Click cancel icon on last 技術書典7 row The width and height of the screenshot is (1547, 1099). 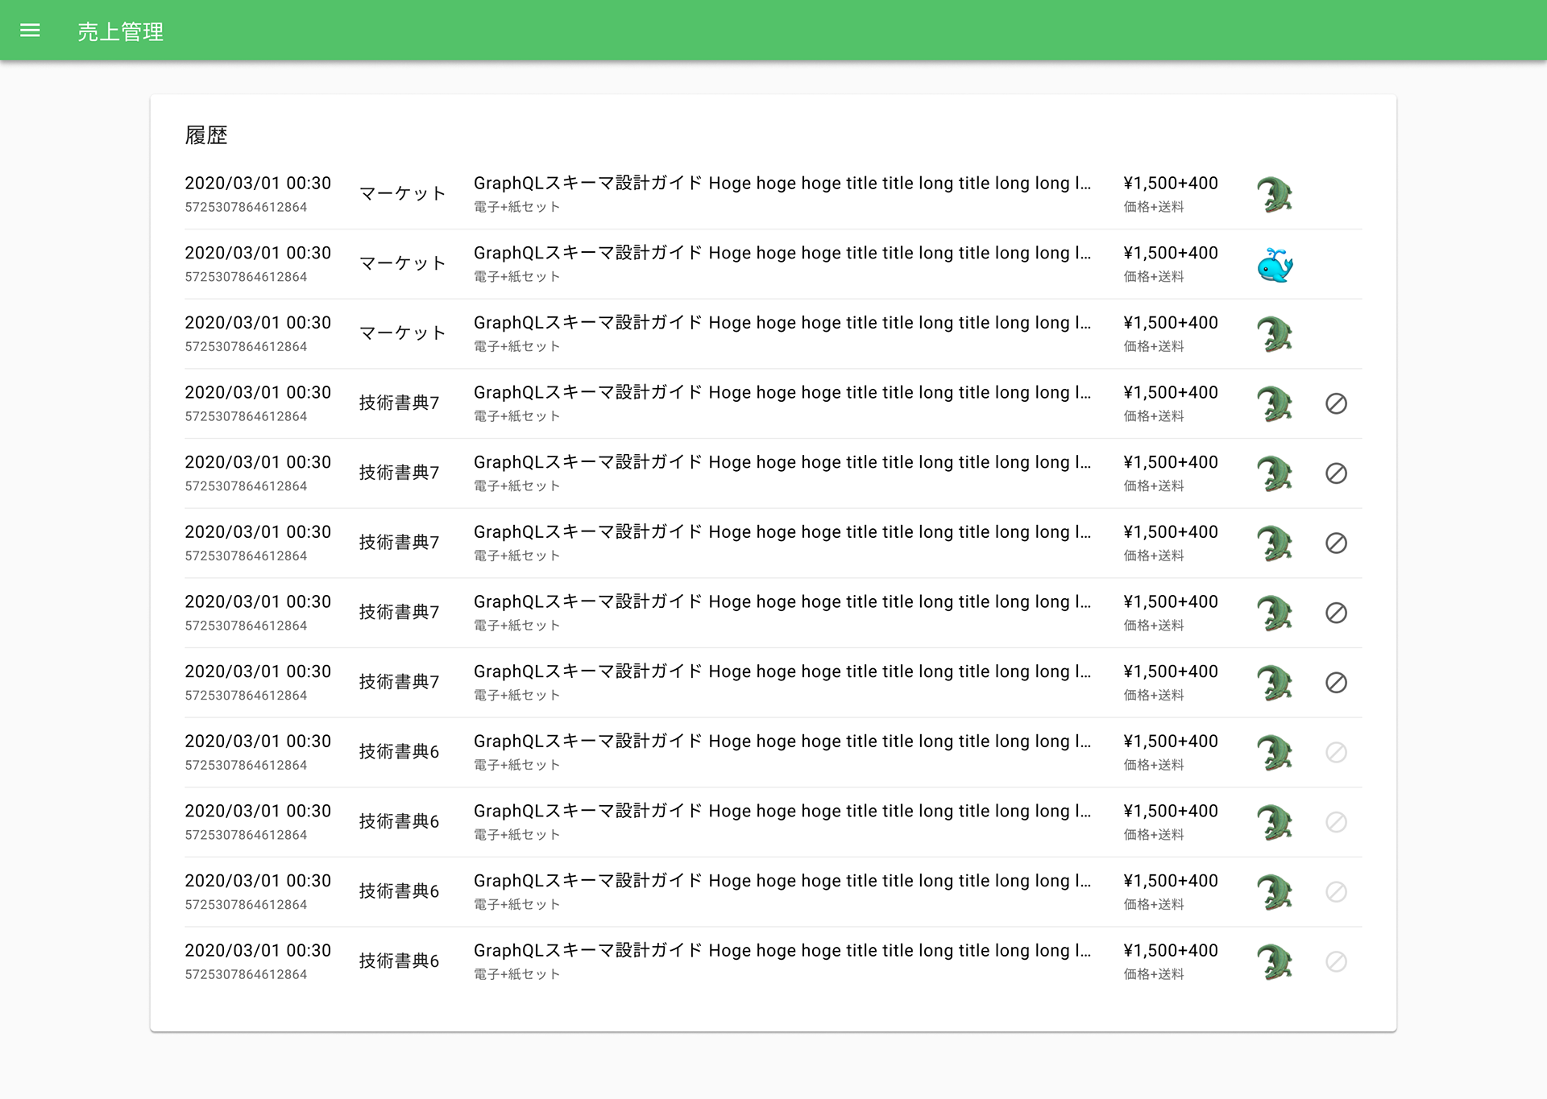tap(1336, 683)
